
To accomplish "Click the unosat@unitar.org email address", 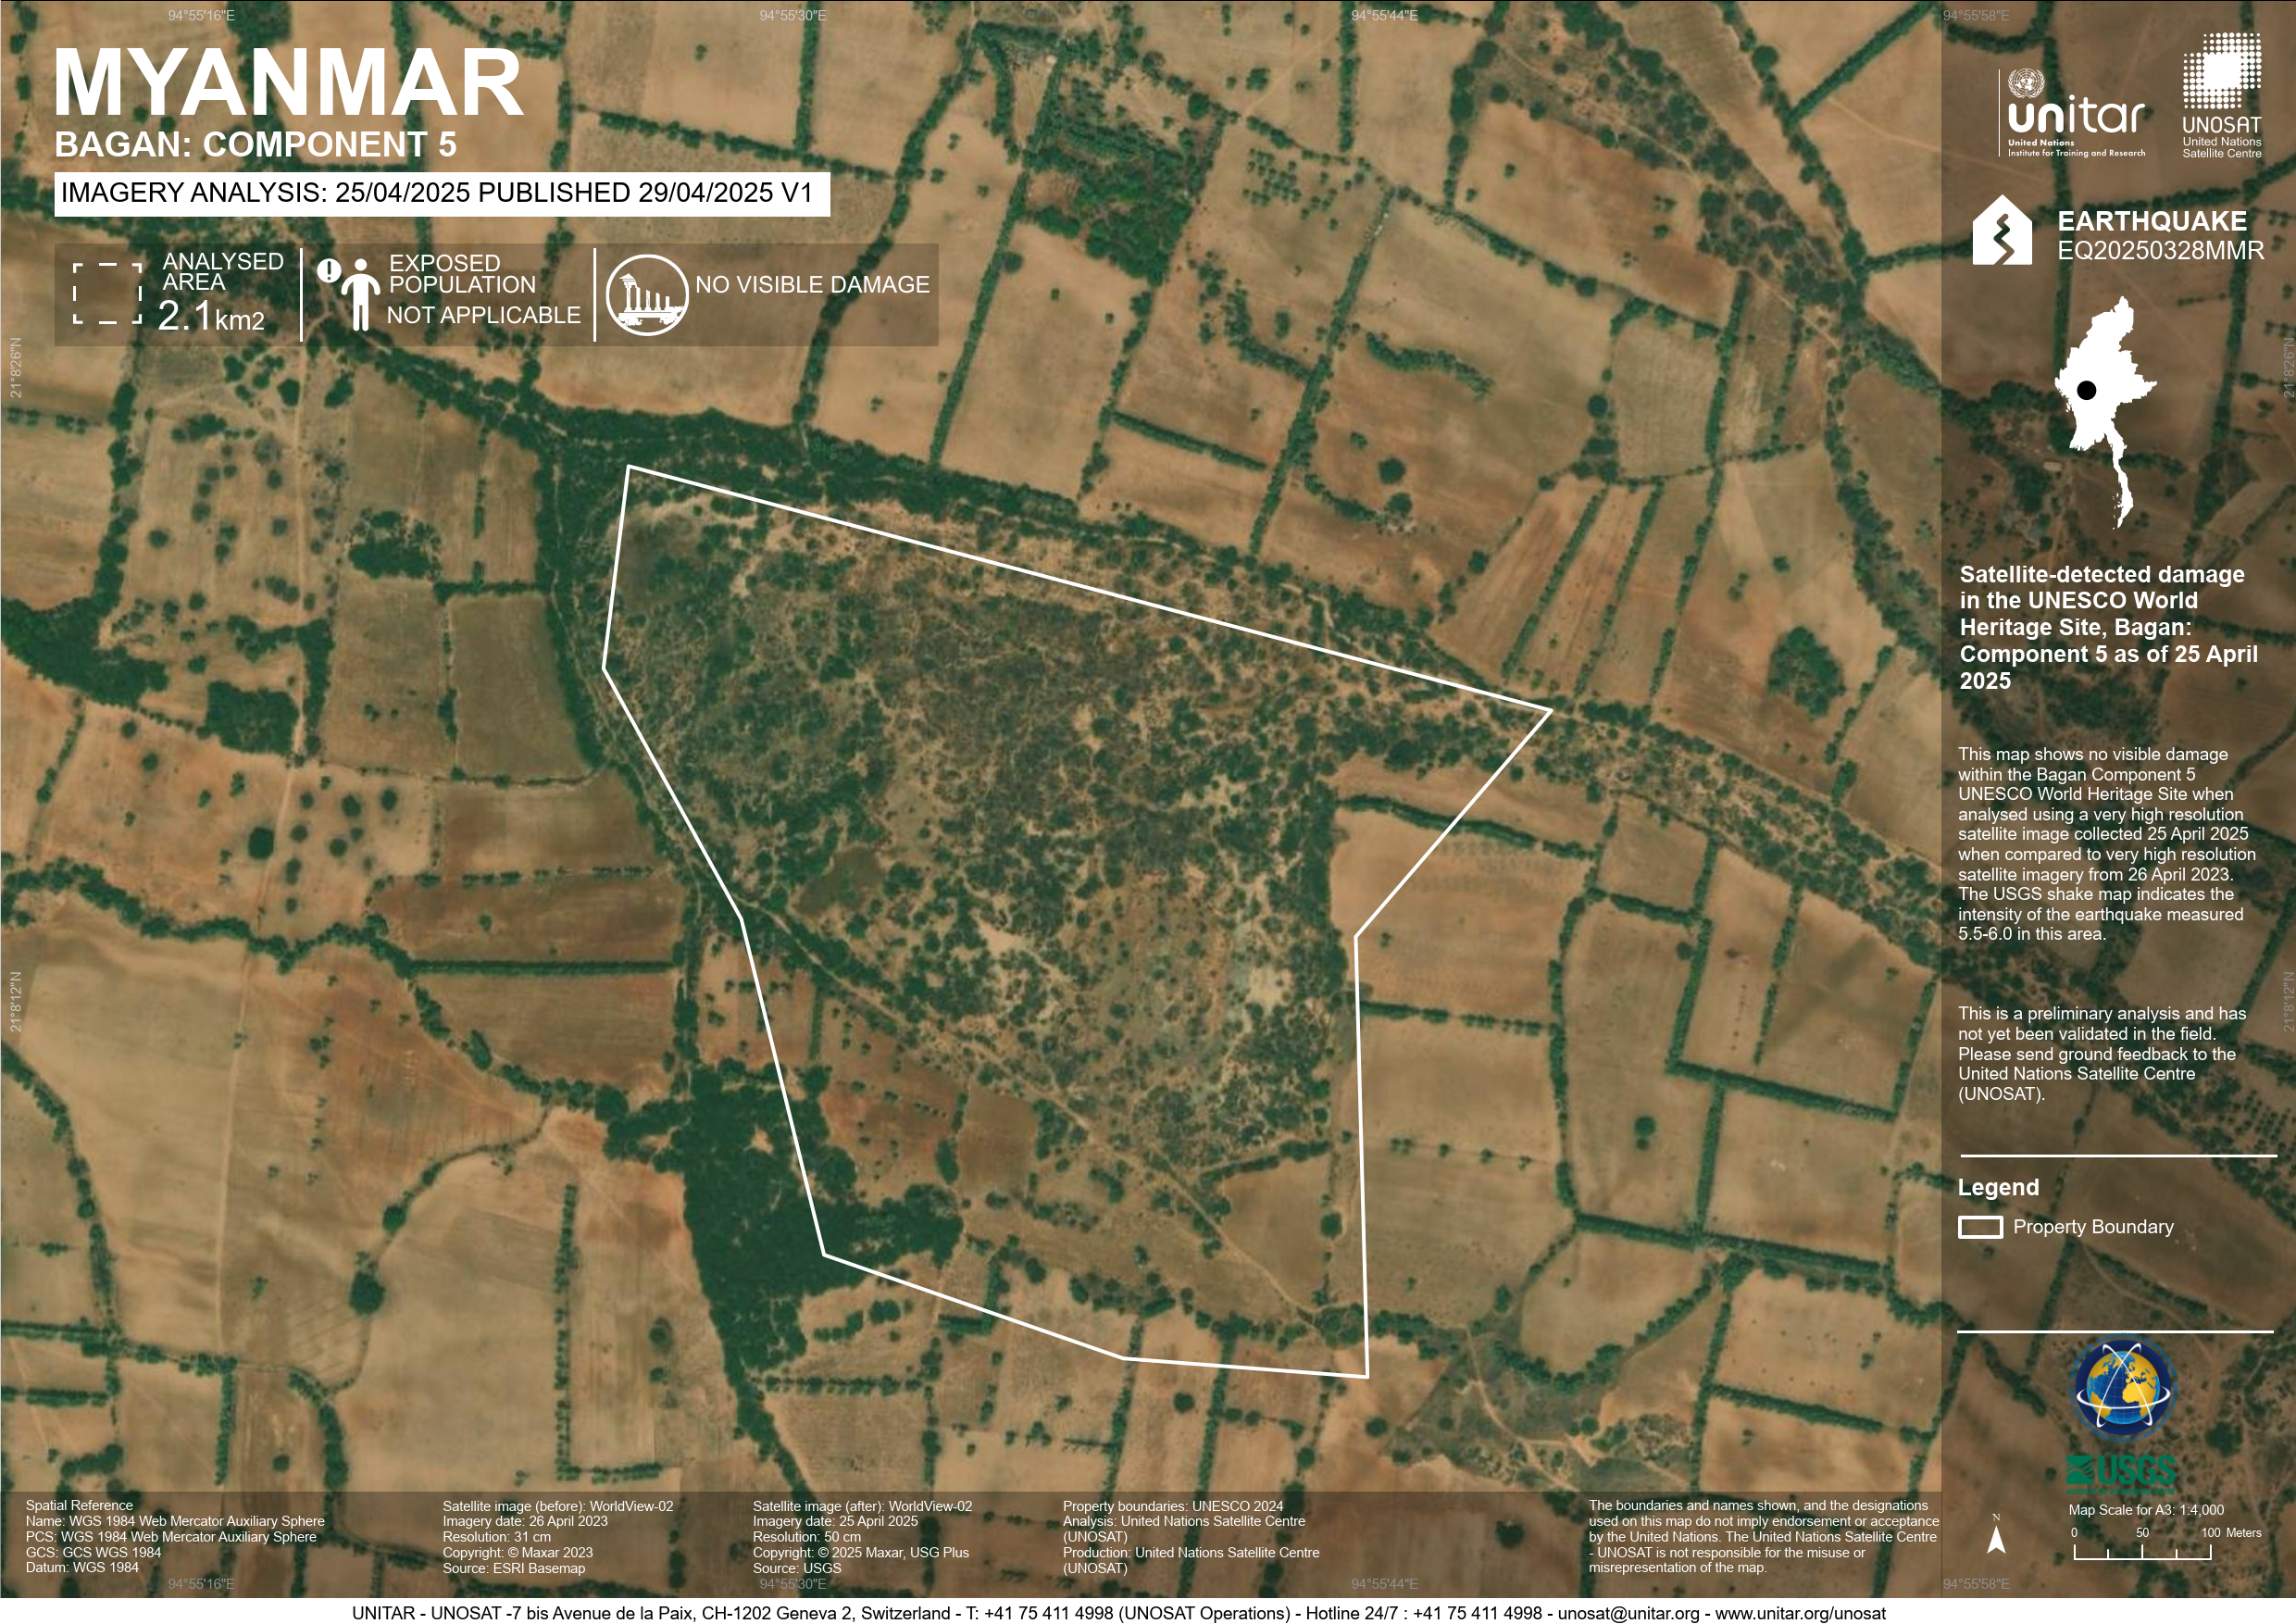I will coord(1628,1613).
